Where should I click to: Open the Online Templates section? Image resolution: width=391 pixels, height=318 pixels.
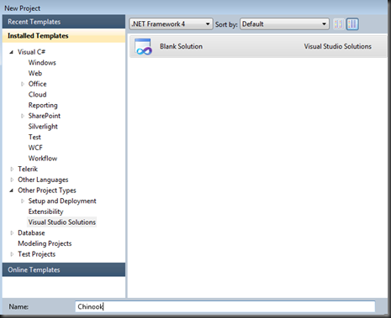tap(64, 269)
